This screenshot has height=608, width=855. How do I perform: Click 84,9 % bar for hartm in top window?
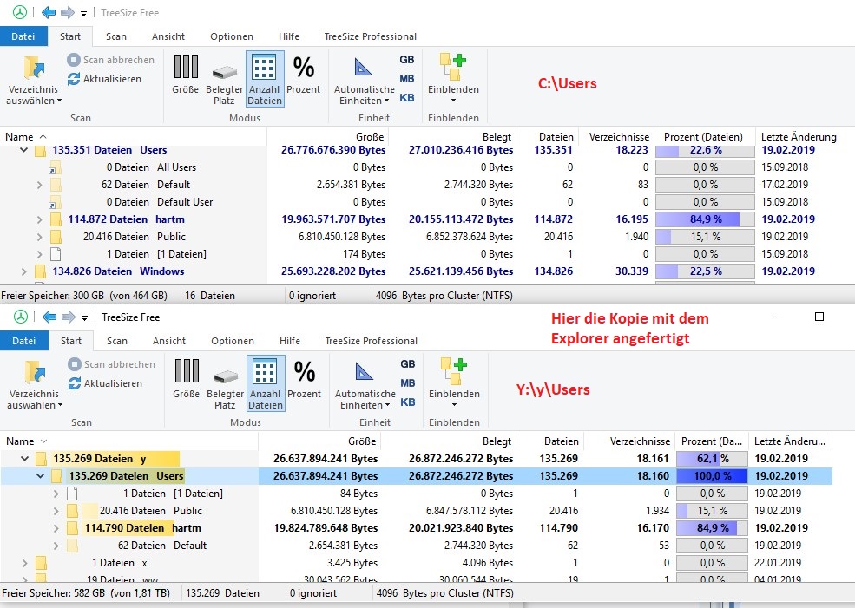705,219
